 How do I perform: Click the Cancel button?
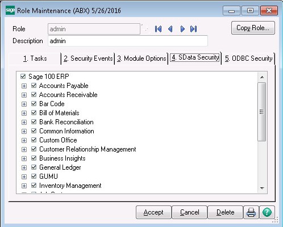pyautogui.click(x=189, y=212)
